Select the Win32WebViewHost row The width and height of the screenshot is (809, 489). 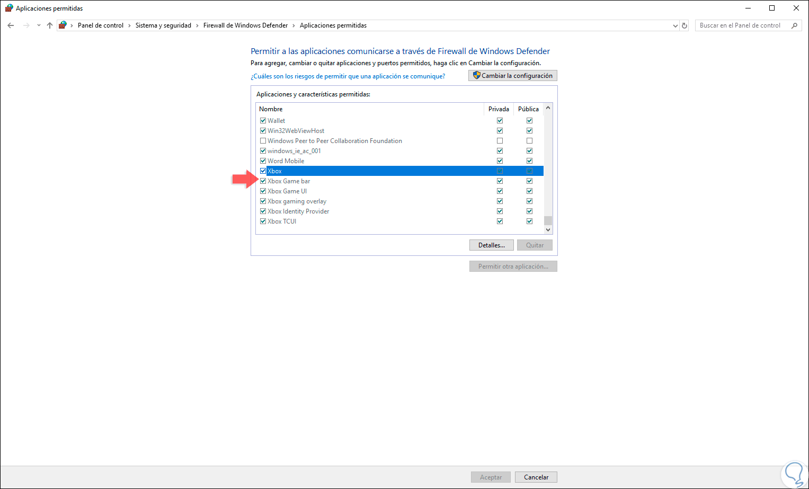(400, 131)
